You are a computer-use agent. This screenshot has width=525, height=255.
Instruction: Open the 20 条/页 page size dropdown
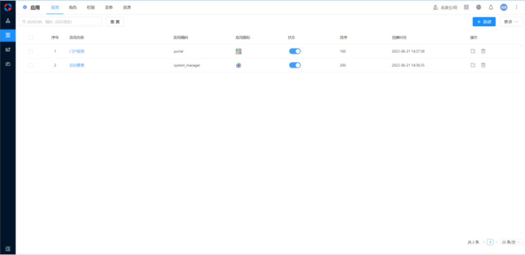click(511, 242)
